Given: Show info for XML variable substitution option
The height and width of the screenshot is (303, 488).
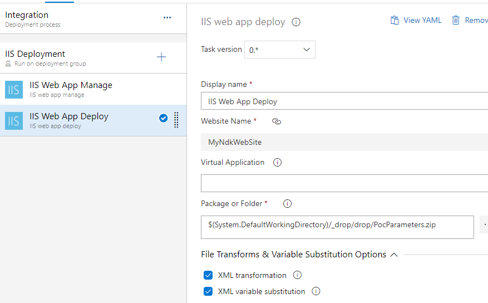Looking at the screenshot, I should click(x=316, y=291).
